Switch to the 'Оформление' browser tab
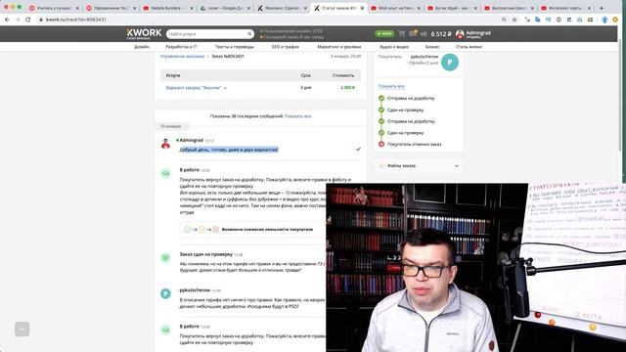626x352 pixels. tap(111, 8)
